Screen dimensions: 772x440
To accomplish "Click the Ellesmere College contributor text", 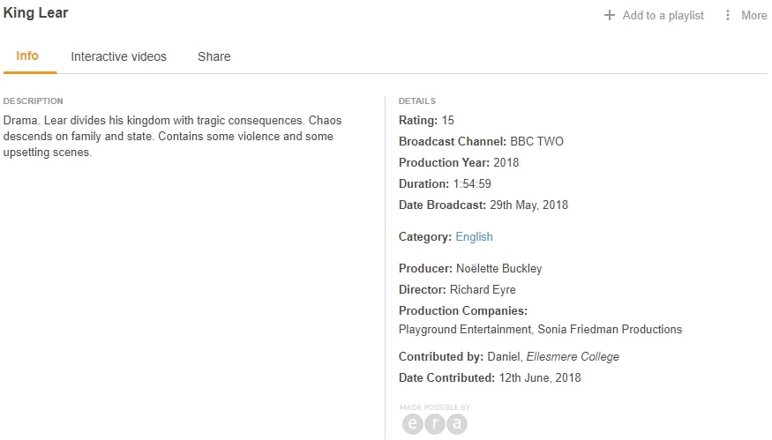I will pos(573,356).
